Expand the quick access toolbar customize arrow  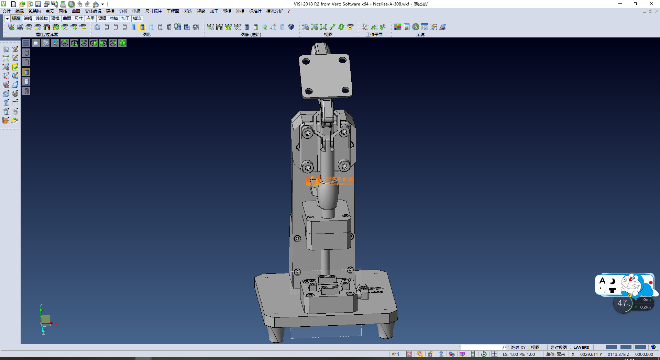103,4
